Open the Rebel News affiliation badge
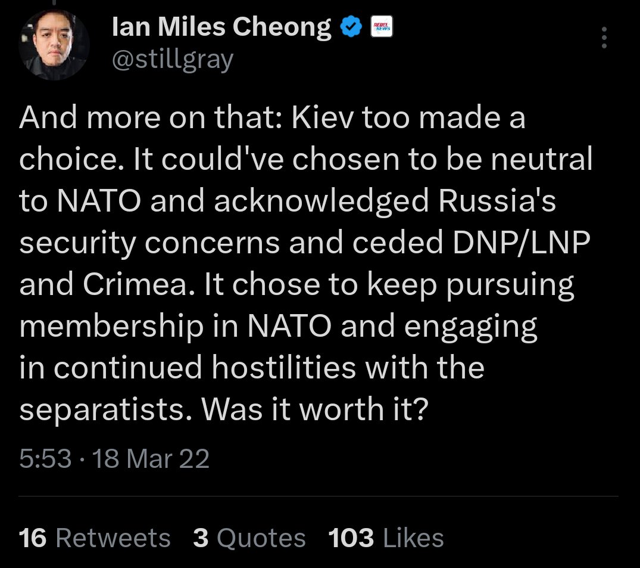Screen dimensions: 640x568 pyautogui.click(x=382, y=27)
